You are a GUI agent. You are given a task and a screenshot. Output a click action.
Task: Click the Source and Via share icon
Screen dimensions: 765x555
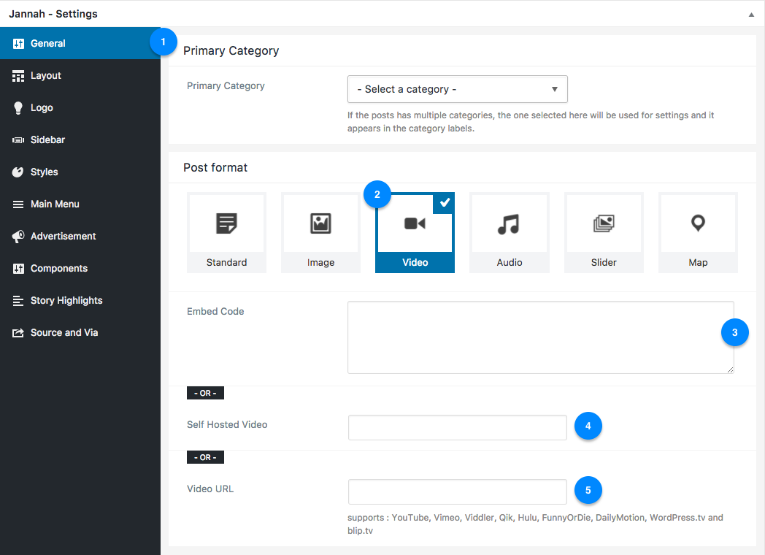[18, 333]
